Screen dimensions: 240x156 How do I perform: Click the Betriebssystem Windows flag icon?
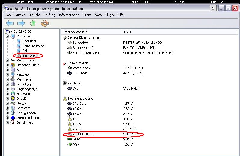[x=13, y=65]
